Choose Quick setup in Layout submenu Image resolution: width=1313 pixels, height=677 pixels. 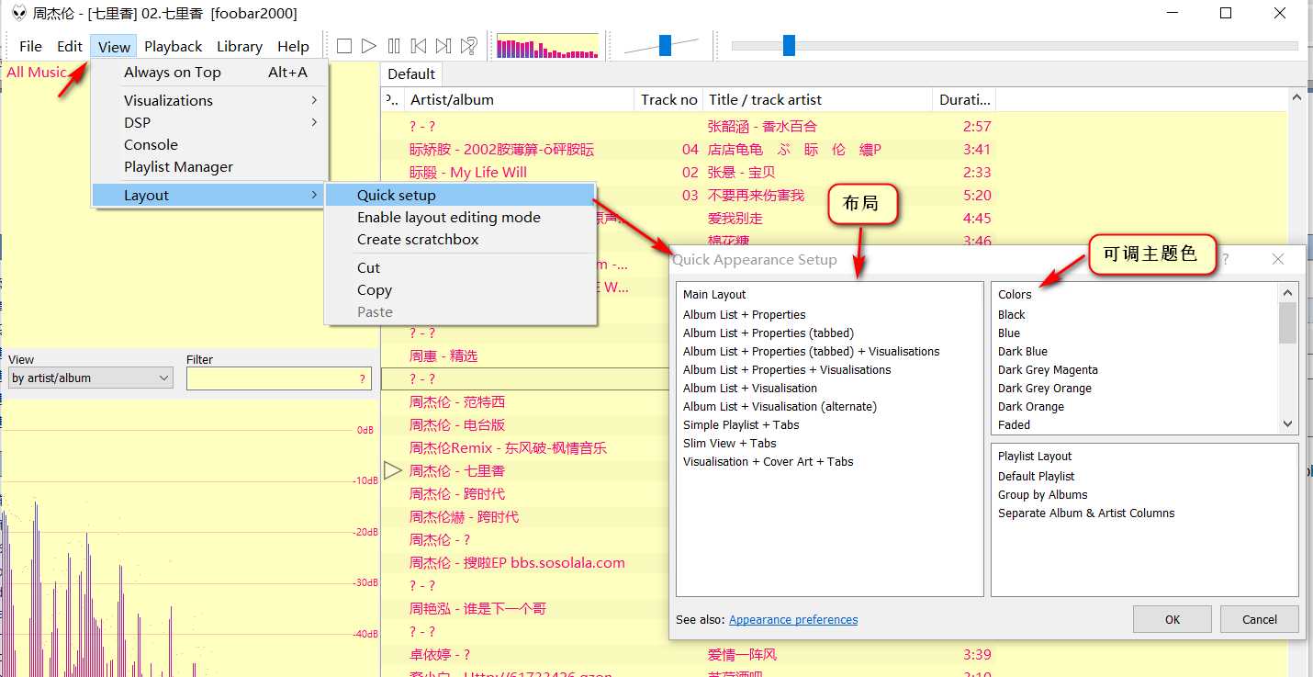(x=460, y=195)
